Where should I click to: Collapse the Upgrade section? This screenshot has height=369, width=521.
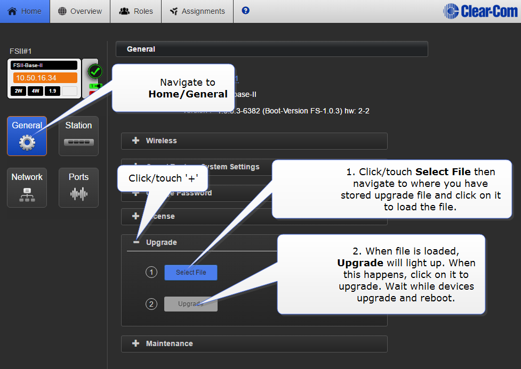click(x=136, y=242)
